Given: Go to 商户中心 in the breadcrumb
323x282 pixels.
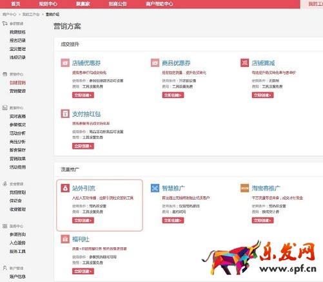Looking at the screenshot, I should tap(9, 14).
